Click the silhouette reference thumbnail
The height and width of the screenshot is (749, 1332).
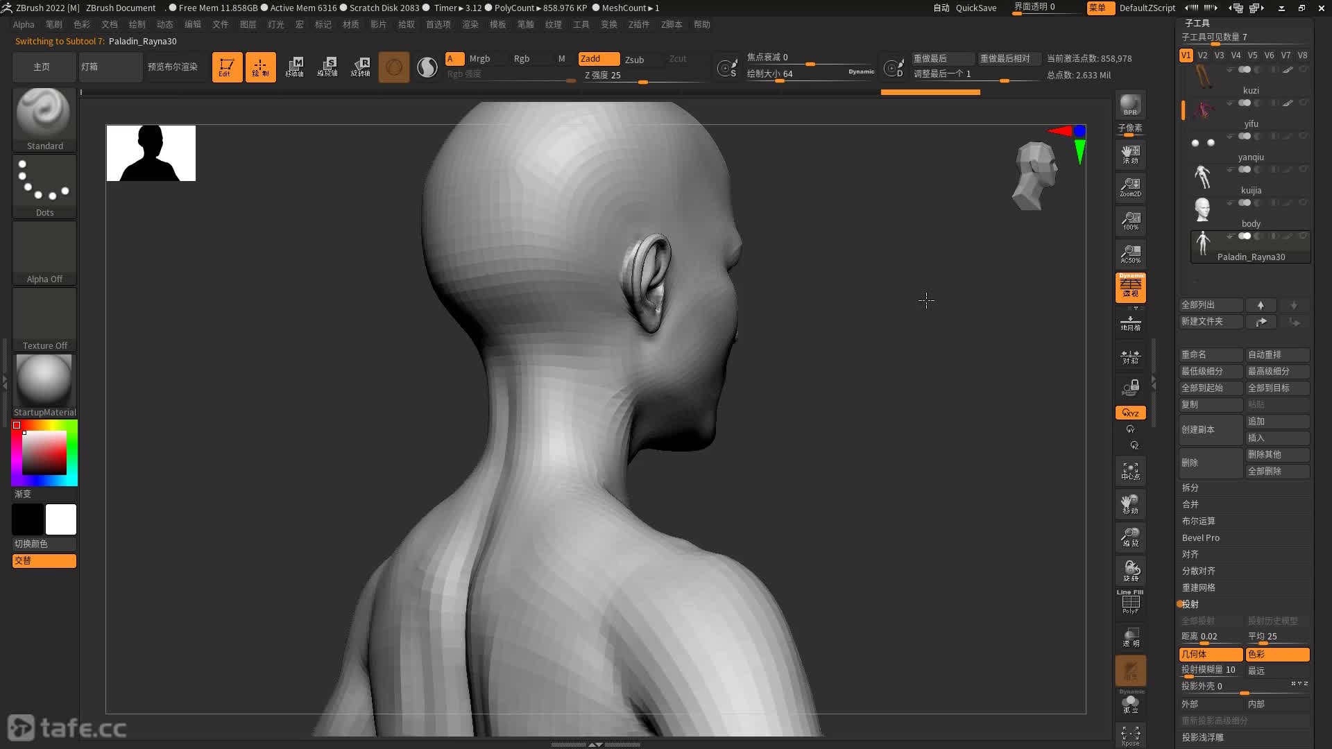(151, 153)
